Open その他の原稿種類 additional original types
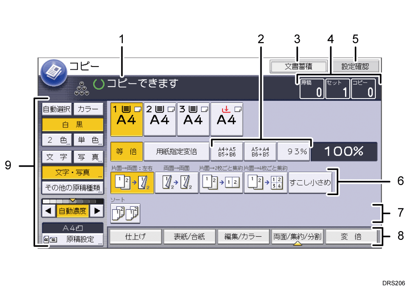The image size is (407, 287). [x=72, y=187]
